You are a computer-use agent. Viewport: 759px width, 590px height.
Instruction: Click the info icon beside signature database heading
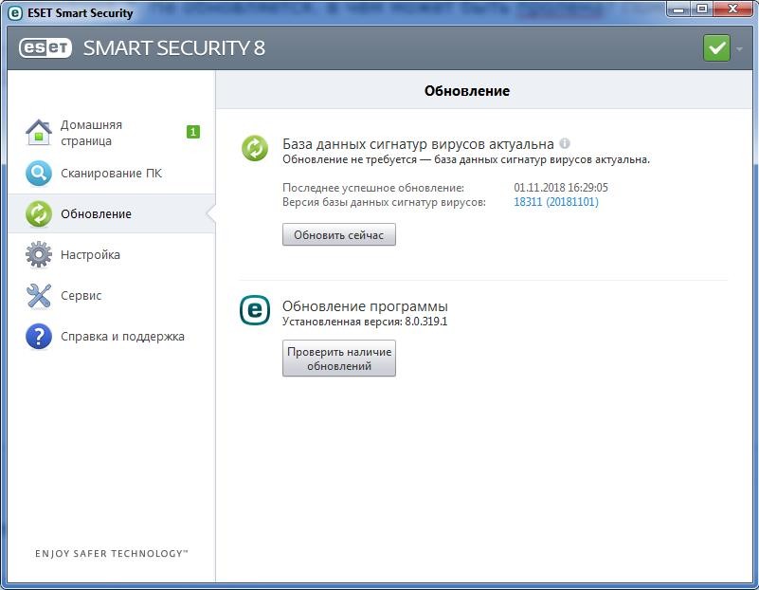click(565, 144)
